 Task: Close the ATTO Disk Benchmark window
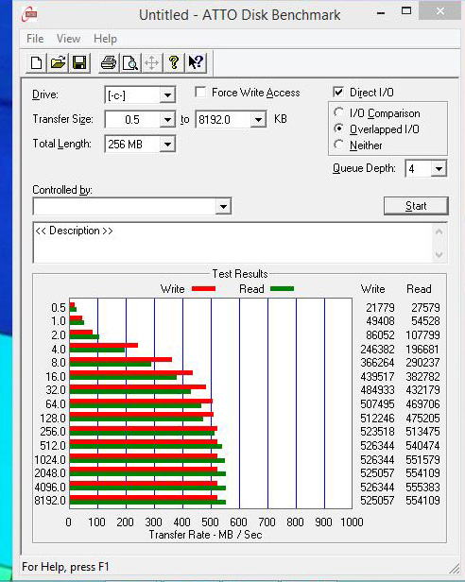pyautogui.click(x=440, y=10)
